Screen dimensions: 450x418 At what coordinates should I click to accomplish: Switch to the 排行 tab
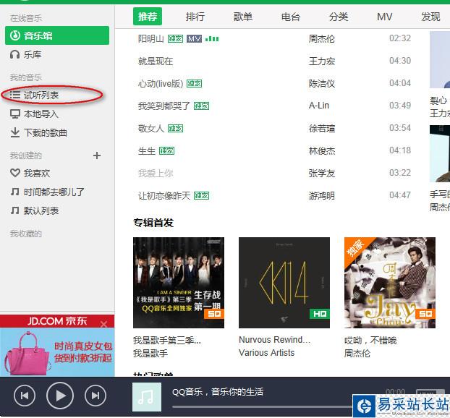[195, 17]
